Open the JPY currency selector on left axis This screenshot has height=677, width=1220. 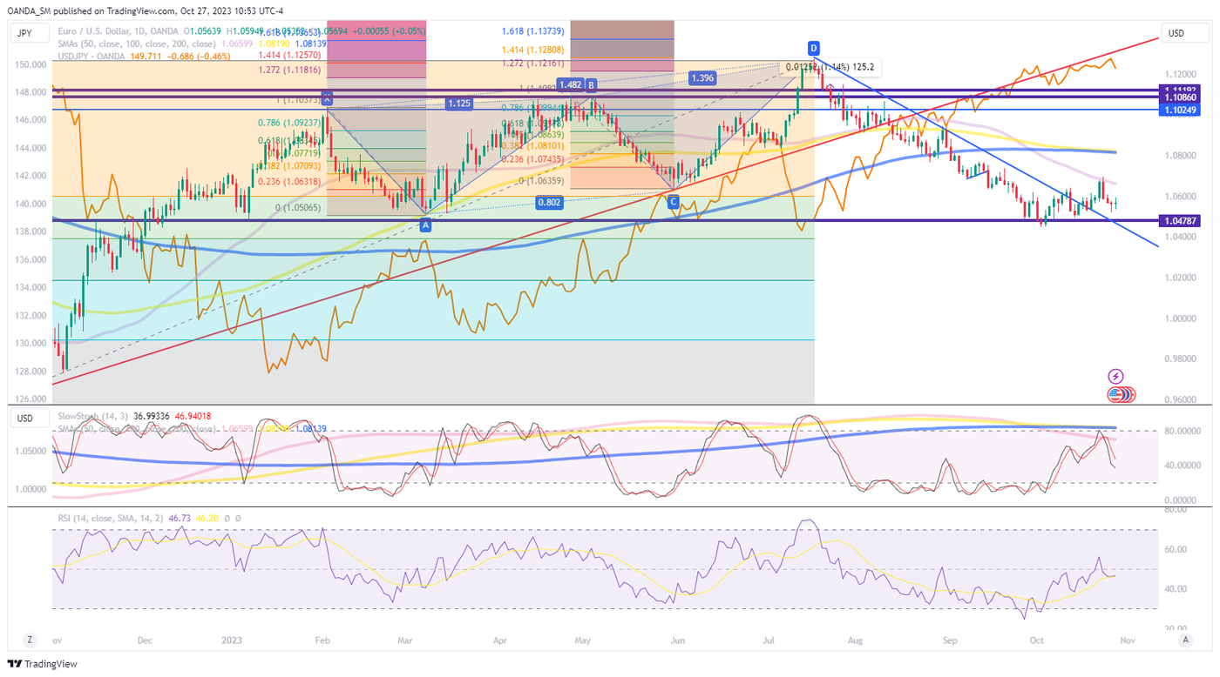click(24, 34)
